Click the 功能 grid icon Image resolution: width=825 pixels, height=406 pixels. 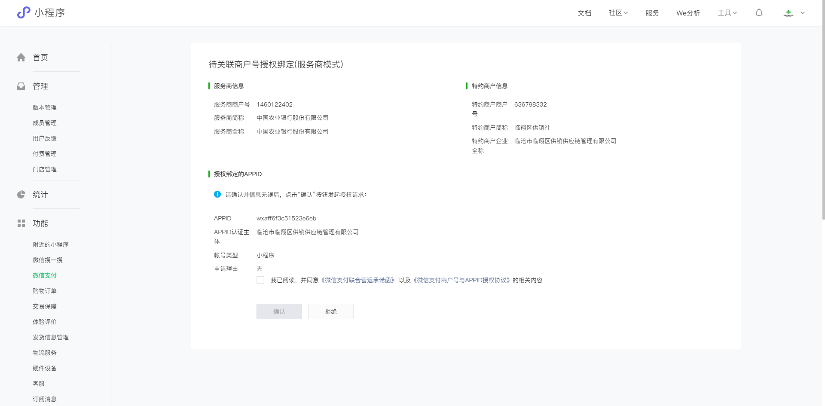click(21, 223)
